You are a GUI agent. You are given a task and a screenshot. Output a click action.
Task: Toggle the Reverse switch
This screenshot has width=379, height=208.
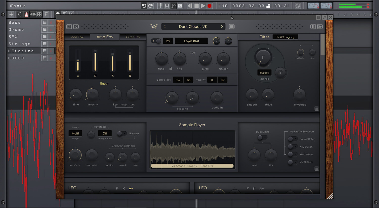(122, 133)
